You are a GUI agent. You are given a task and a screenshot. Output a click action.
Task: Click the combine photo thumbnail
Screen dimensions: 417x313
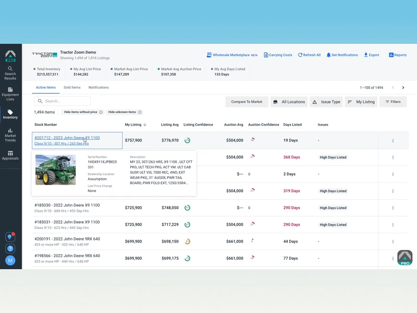[56, 170]
